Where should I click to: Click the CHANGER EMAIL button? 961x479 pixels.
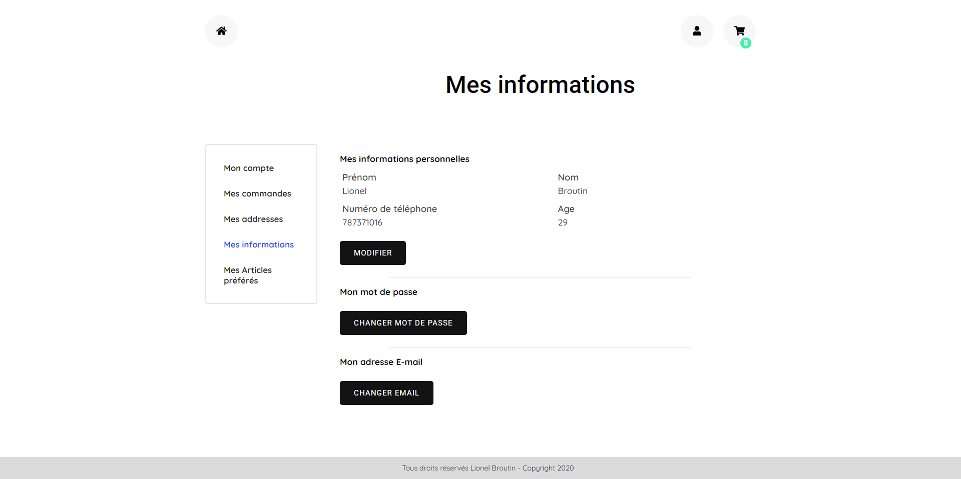click(x=386, y=393)
